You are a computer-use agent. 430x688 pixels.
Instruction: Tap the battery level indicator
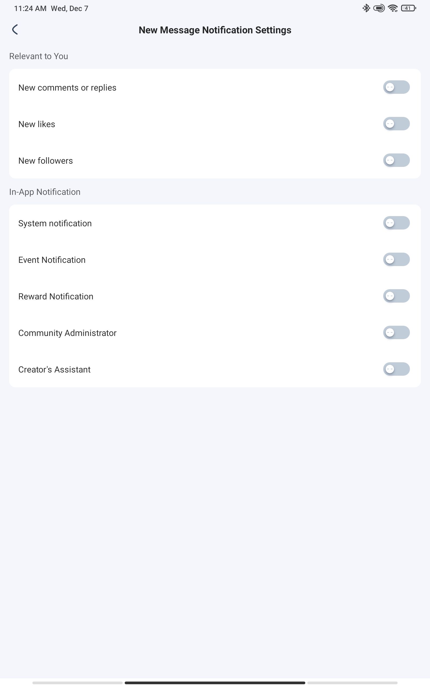(408, 8)
